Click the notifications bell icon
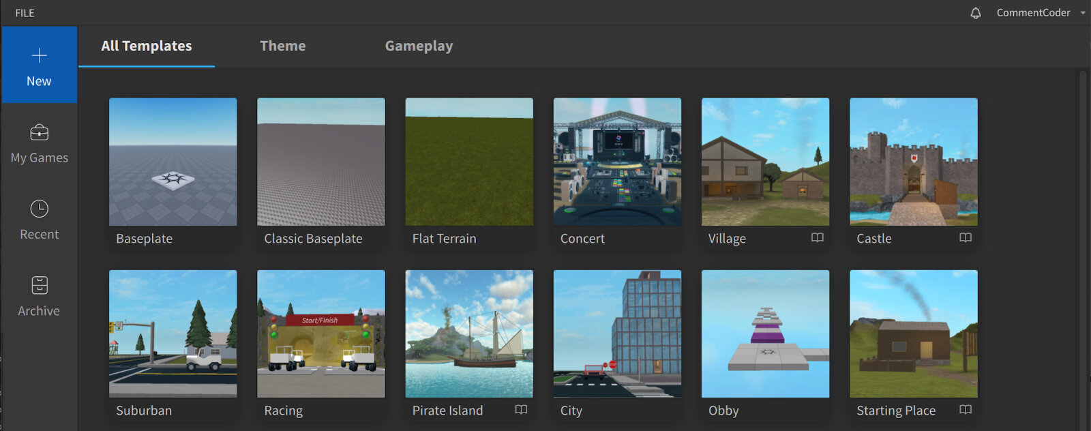Screen dimensions: 1091x431 point(976,13)
